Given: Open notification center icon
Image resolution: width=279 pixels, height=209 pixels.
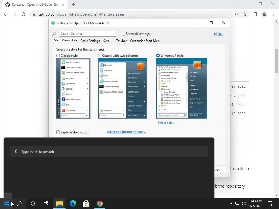Looking at the screenshot, I should pyautogui.click(x=270, y=204).
